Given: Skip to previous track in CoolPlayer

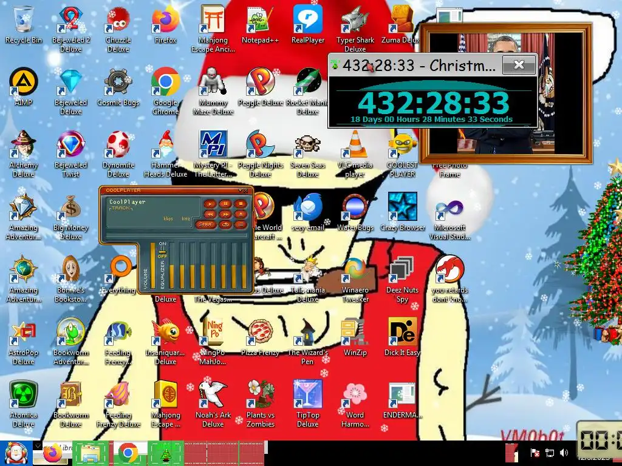Looking at the screenshot, I should pyautogui.click(x=210, y=214).
